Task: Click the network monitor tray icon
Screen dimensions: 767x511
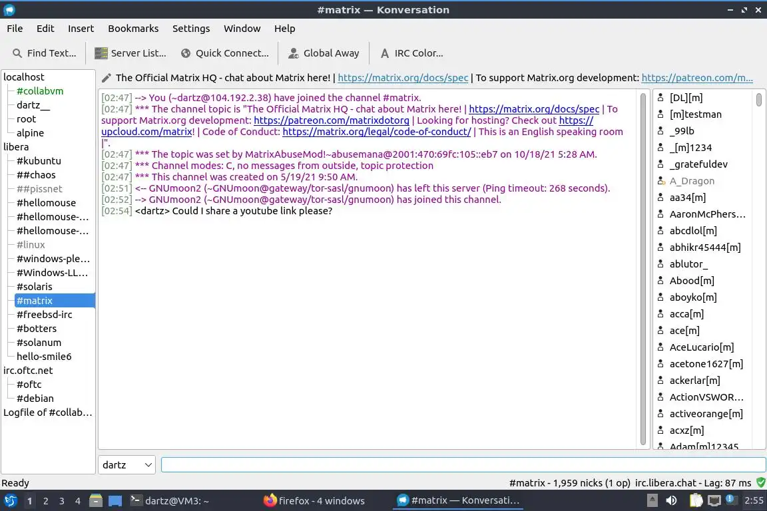Action: point(714,501)
